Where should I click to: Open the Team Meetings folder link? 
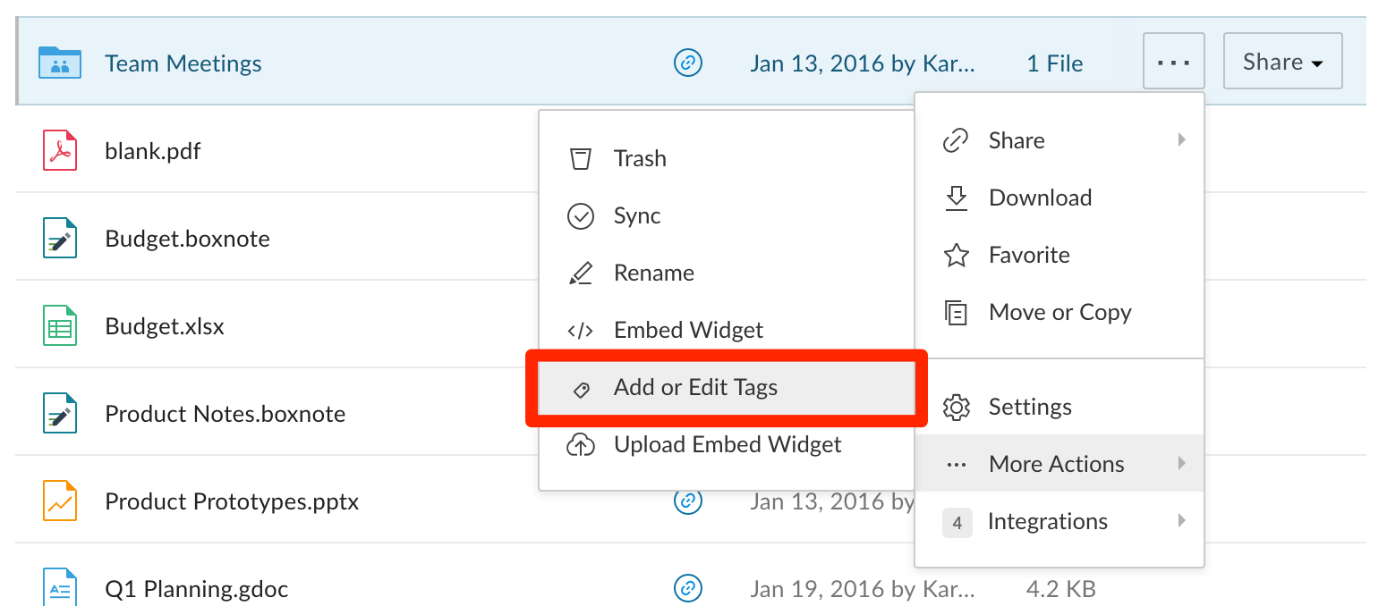click(x=183, y=63)
